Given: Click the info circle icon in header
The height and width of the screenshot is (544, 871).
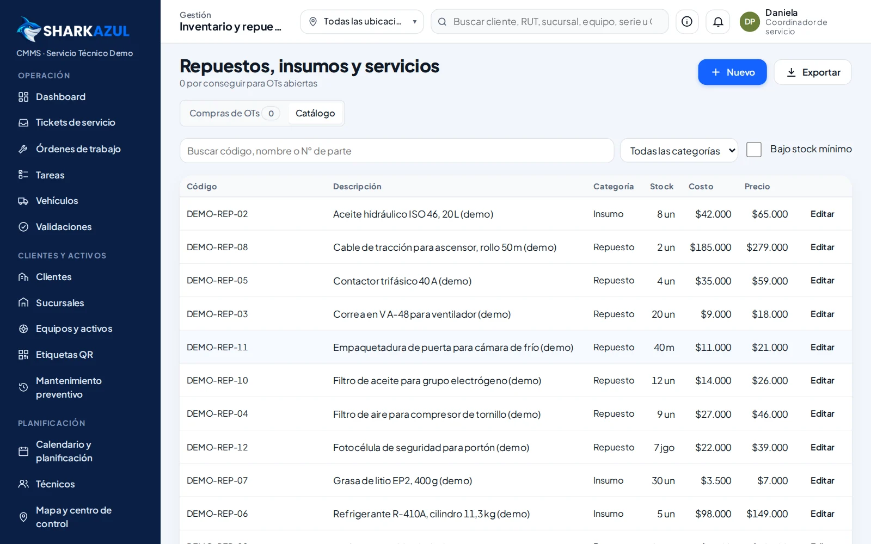Looking at the screenshot, I should pyautogui.click(x=687, y=22).
